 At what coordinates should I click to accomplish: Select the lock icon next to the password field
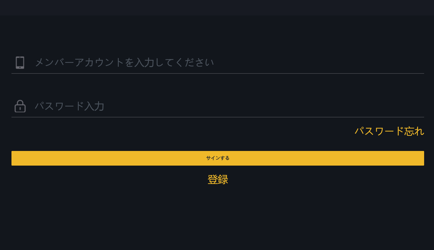click(20, 106)
